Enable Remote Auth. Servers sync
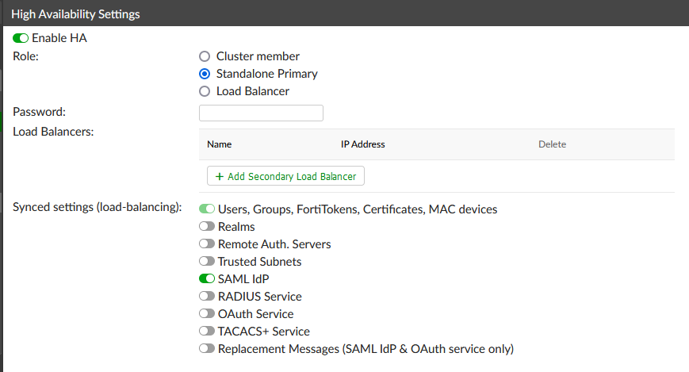Viewport: 689px width, 372px height. (207, 244)
